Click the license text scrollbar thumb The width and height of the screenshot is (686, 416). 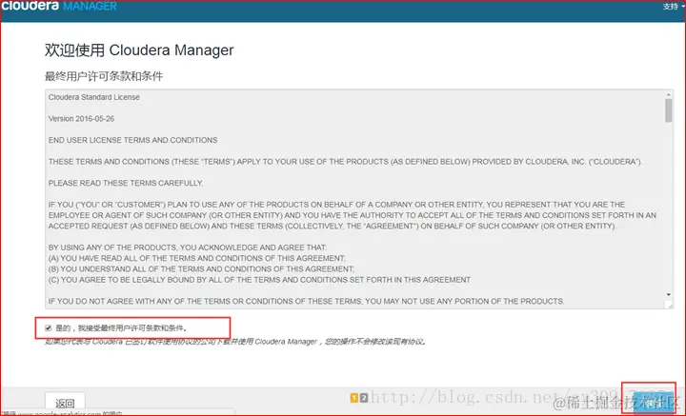click(669, 110)
